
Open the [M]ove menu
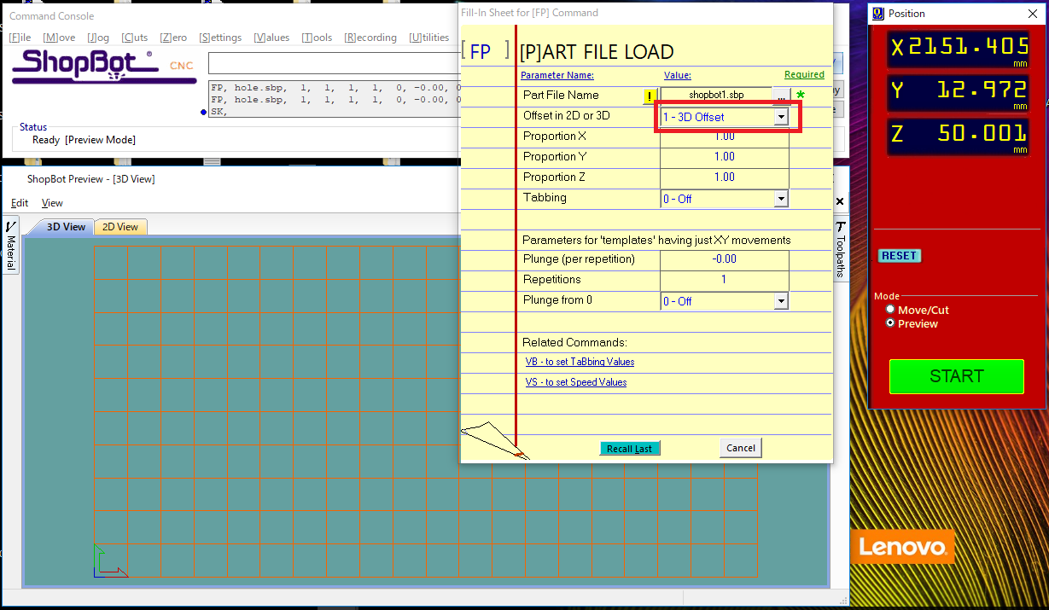tap(59, 38)
